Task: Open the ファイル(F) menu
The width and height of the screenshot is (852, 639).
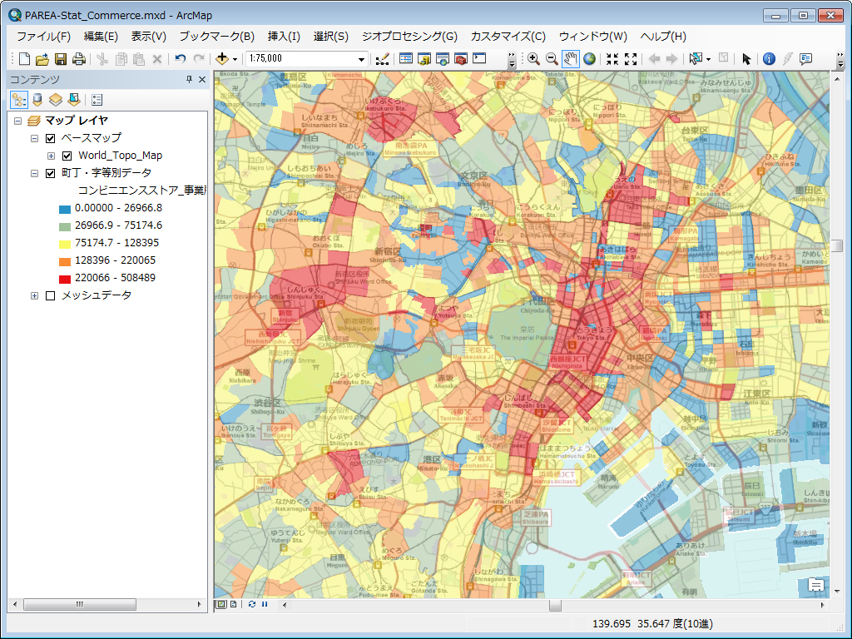Action: point(43,37)
